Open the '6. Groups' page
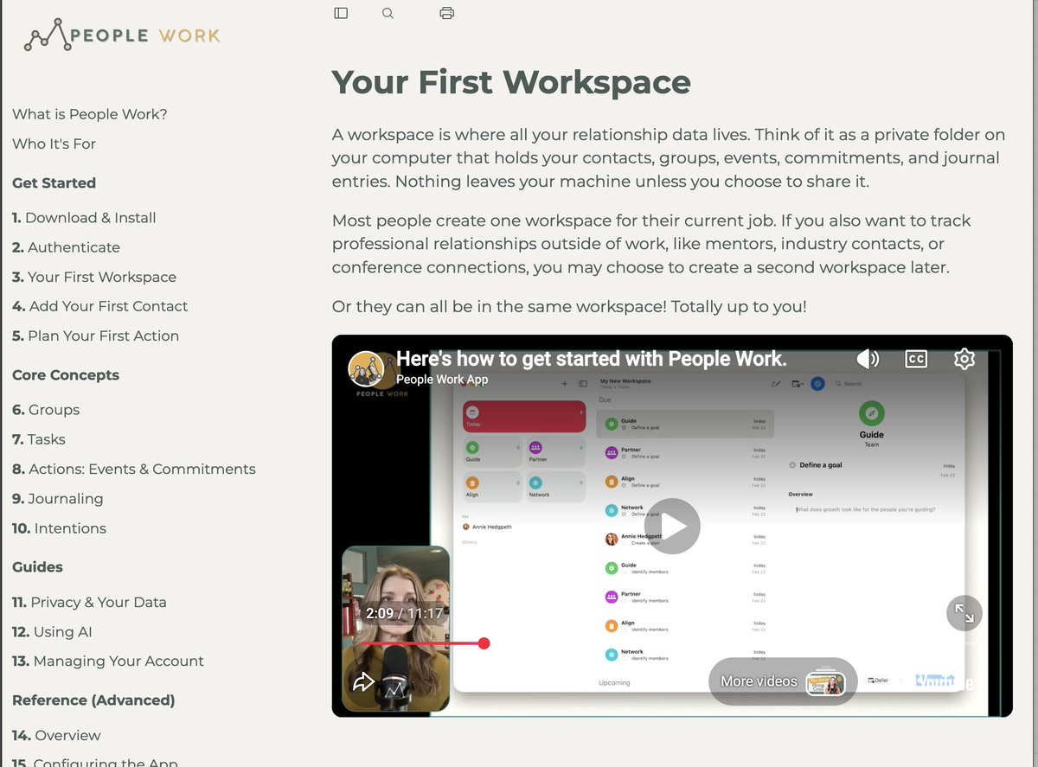The image size is (1038, 767). click(46, 410)
